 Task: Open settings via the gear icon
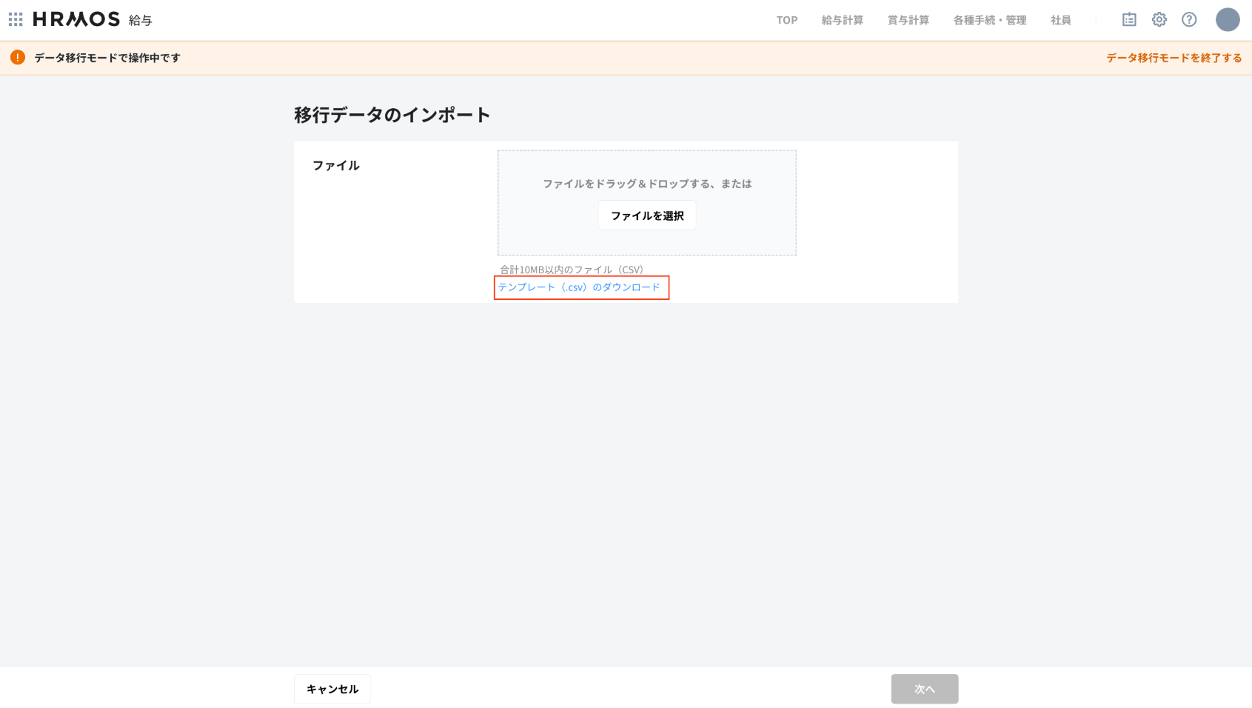click(x=1159, y=20)
